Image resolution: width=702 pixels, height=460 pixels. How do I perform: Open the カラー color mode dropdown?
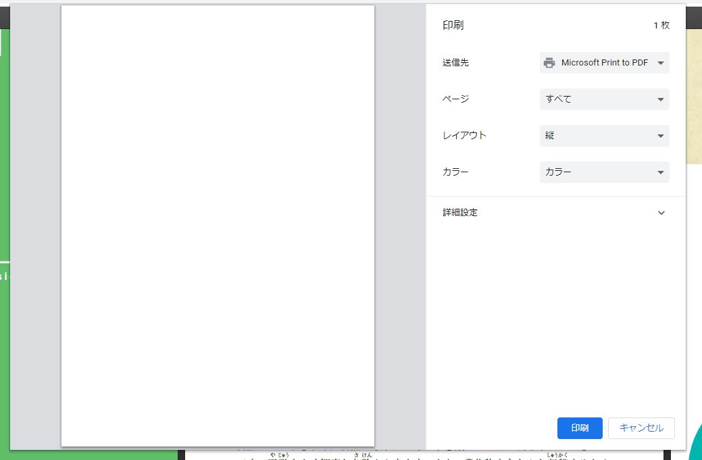tap(604, 172)
